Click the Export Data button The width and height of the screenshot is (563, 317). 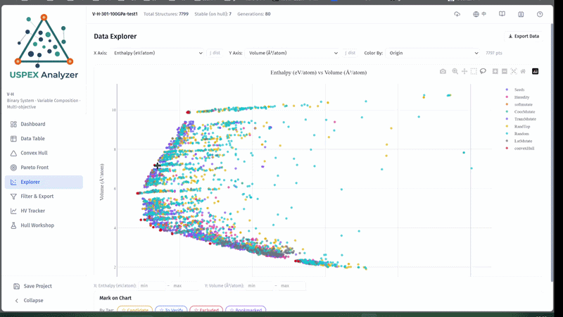click(x=524, y=37)
